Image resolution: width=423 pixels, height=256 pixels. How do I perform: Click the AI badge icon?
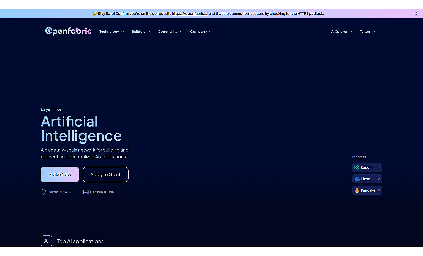tap(47, 241)
